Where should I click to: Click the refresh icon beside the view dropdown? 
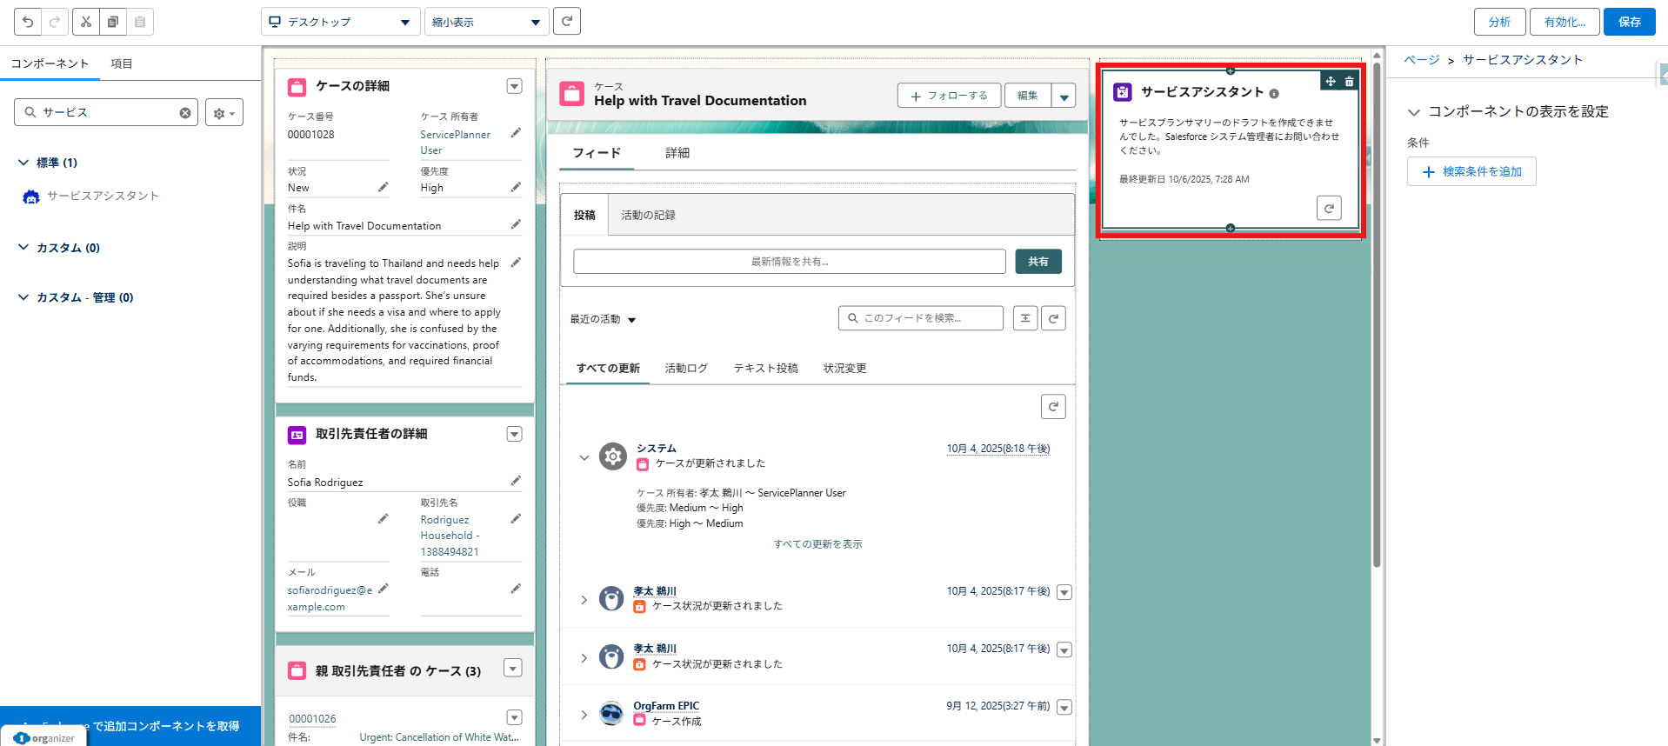[567, 22]
